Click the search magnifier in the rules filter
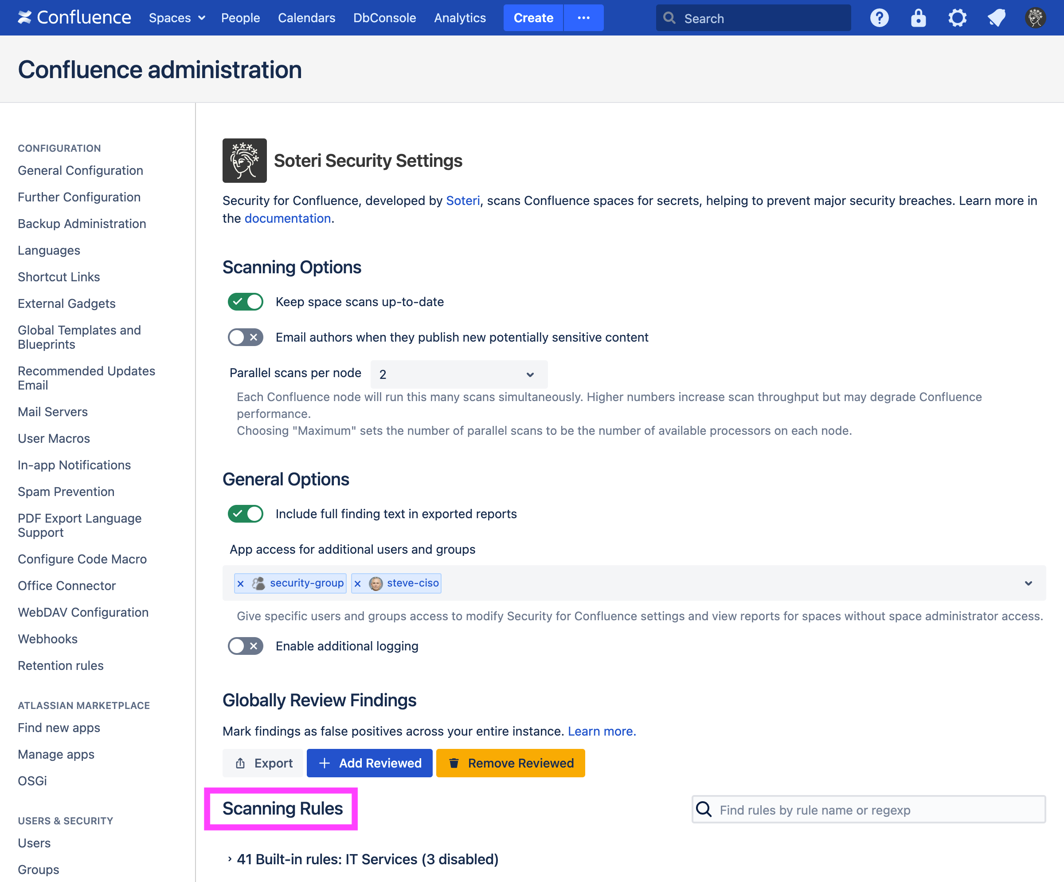The width and height of the screenshot is (1064, 882). (x=704, y=810)
